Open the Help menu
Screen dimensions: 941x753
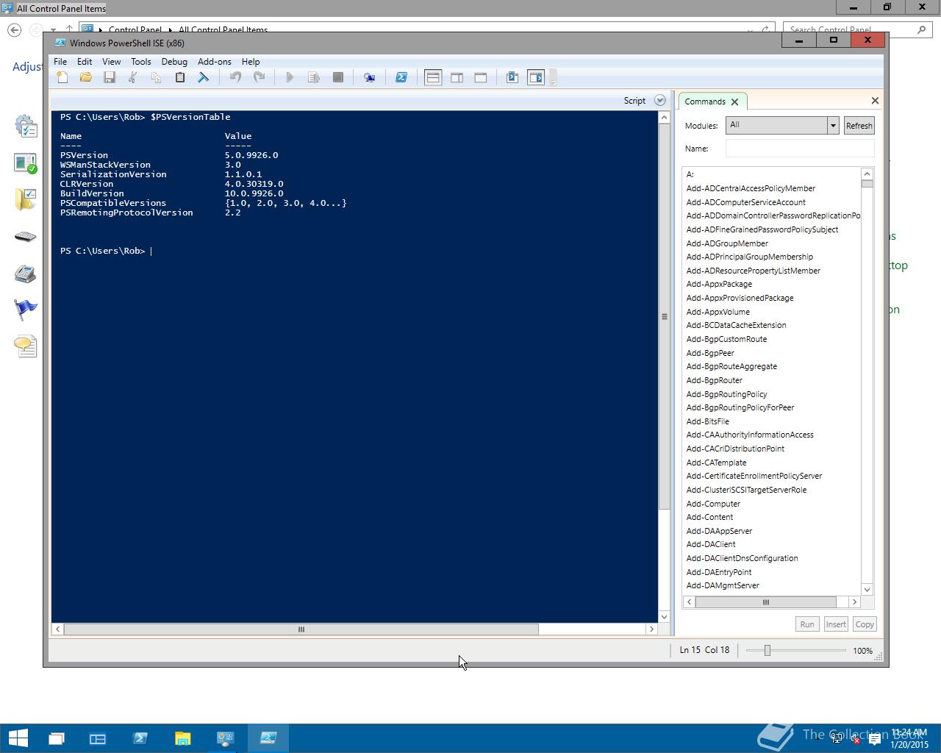[x=251, y=62]
